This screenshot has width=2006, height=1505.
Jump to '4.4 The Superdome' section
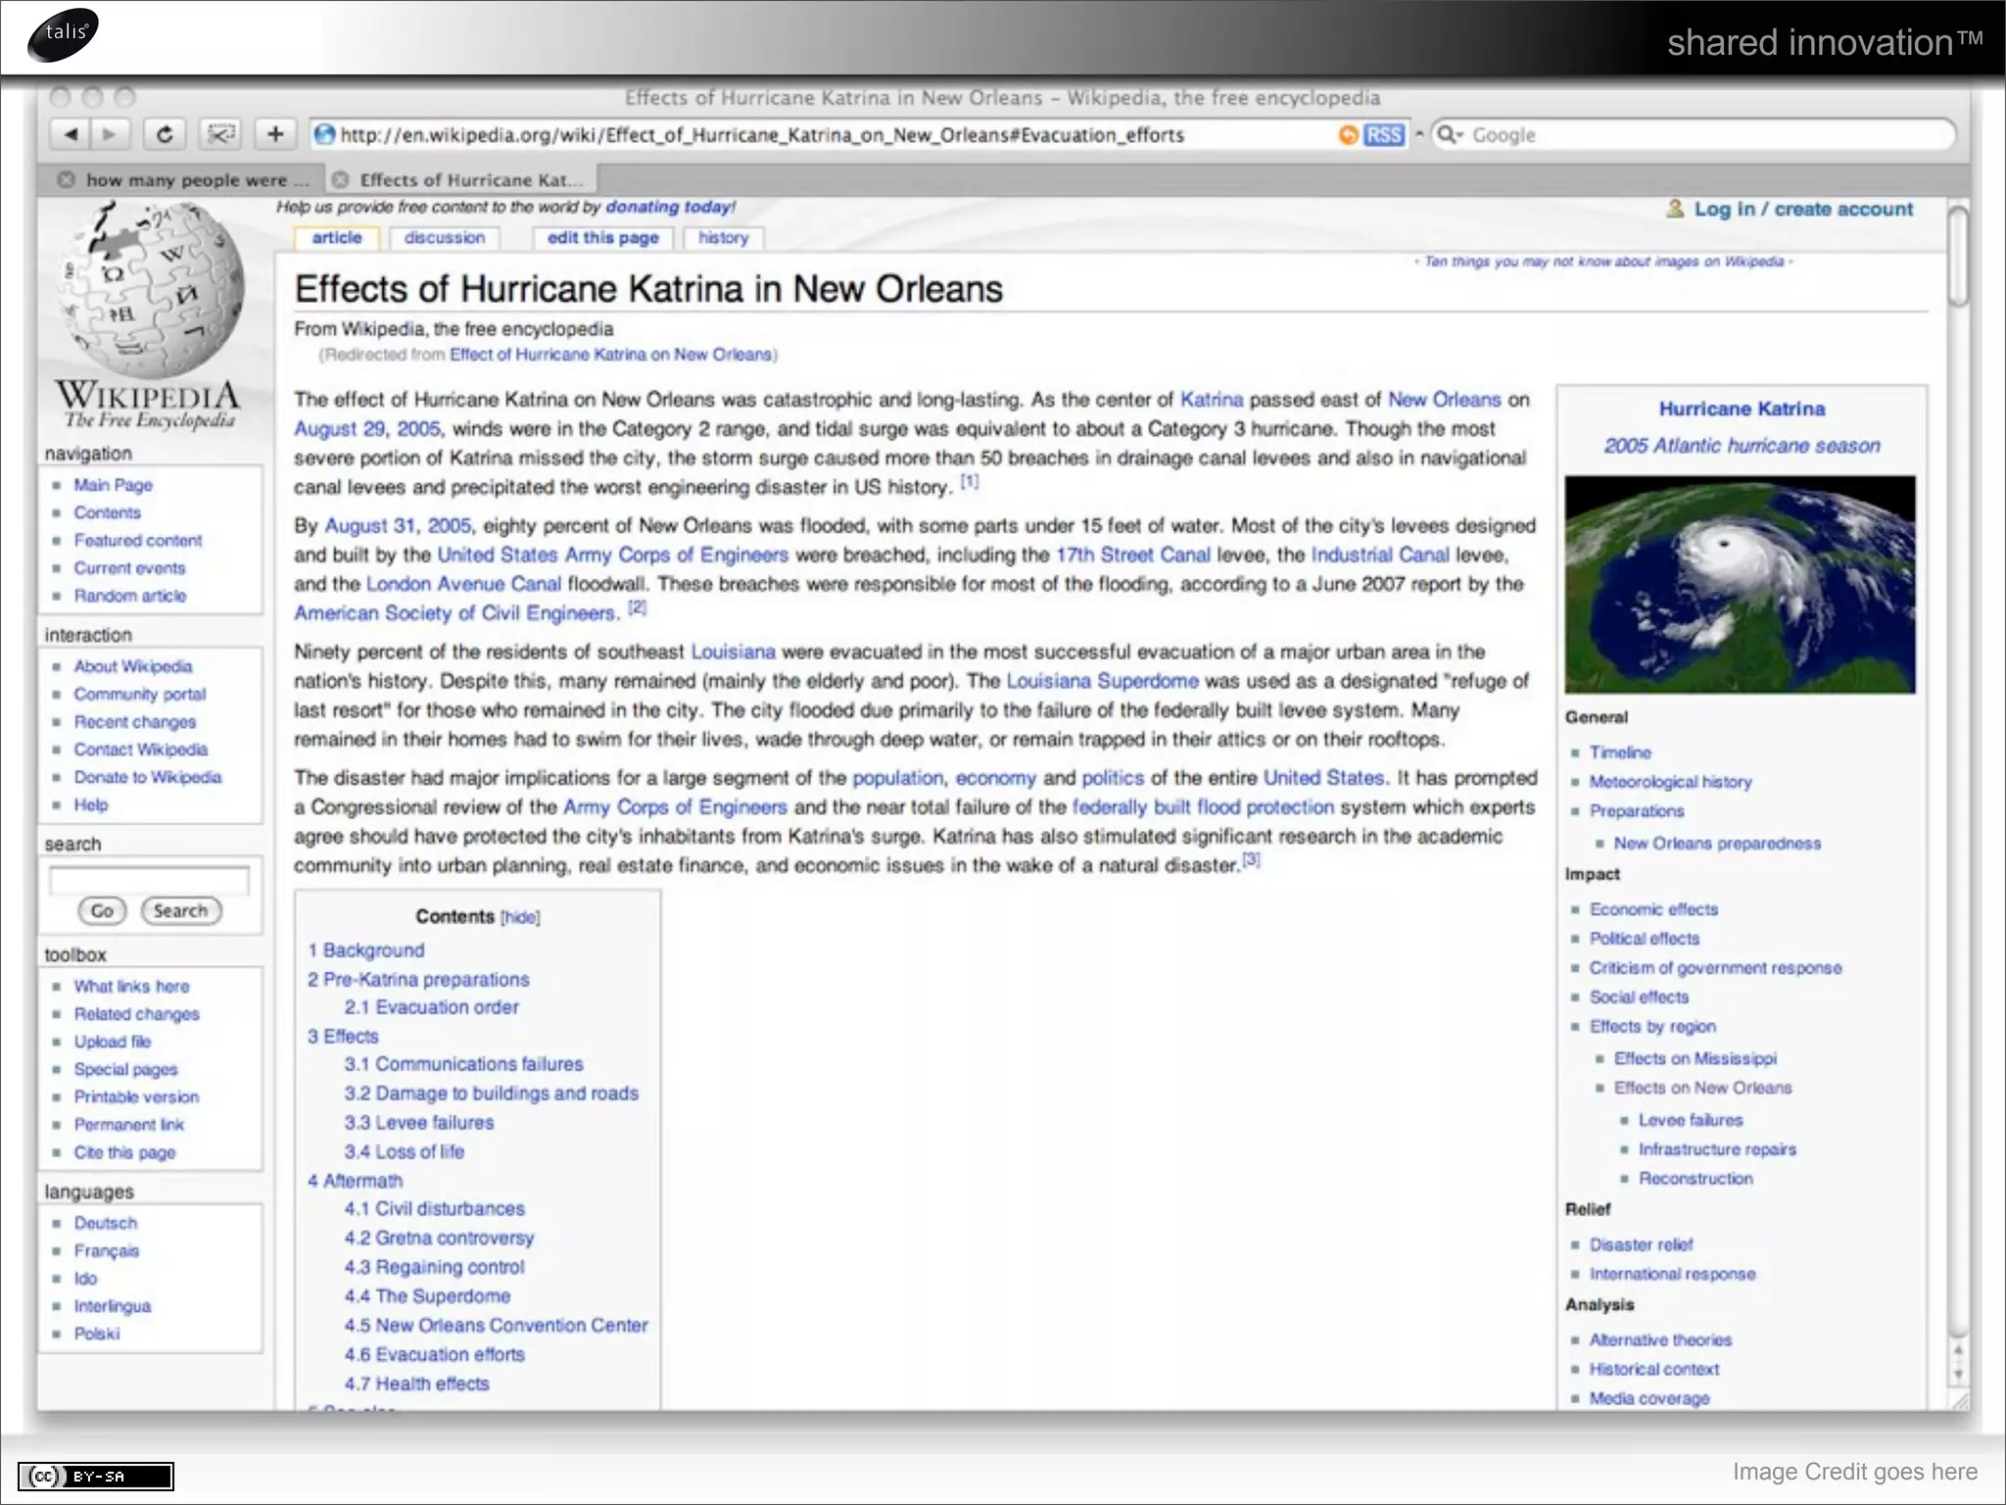pyautogui.click(x=427, y=1296)
